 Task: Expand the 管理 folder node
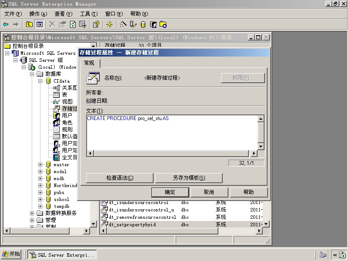[x=32, y=220]
